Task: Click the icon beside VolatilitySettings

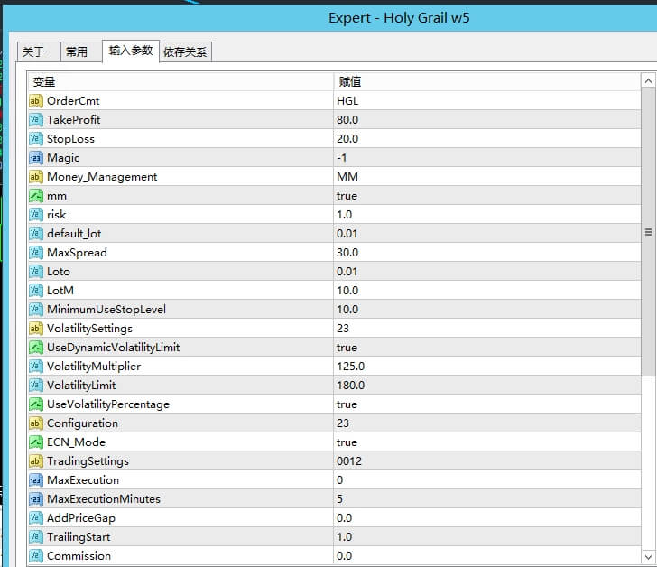Action: (x=36, y=329)
